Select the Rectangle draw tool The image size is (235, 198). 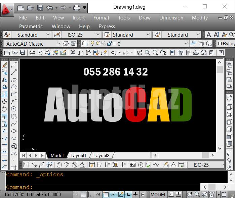click(14, 94)
